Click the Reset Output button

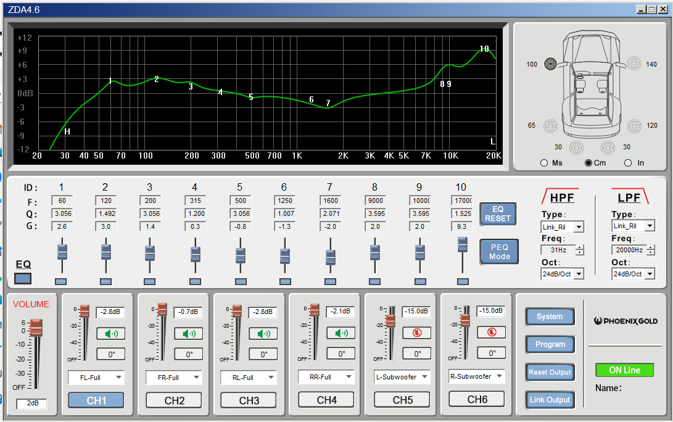click(x=550, y=372)
